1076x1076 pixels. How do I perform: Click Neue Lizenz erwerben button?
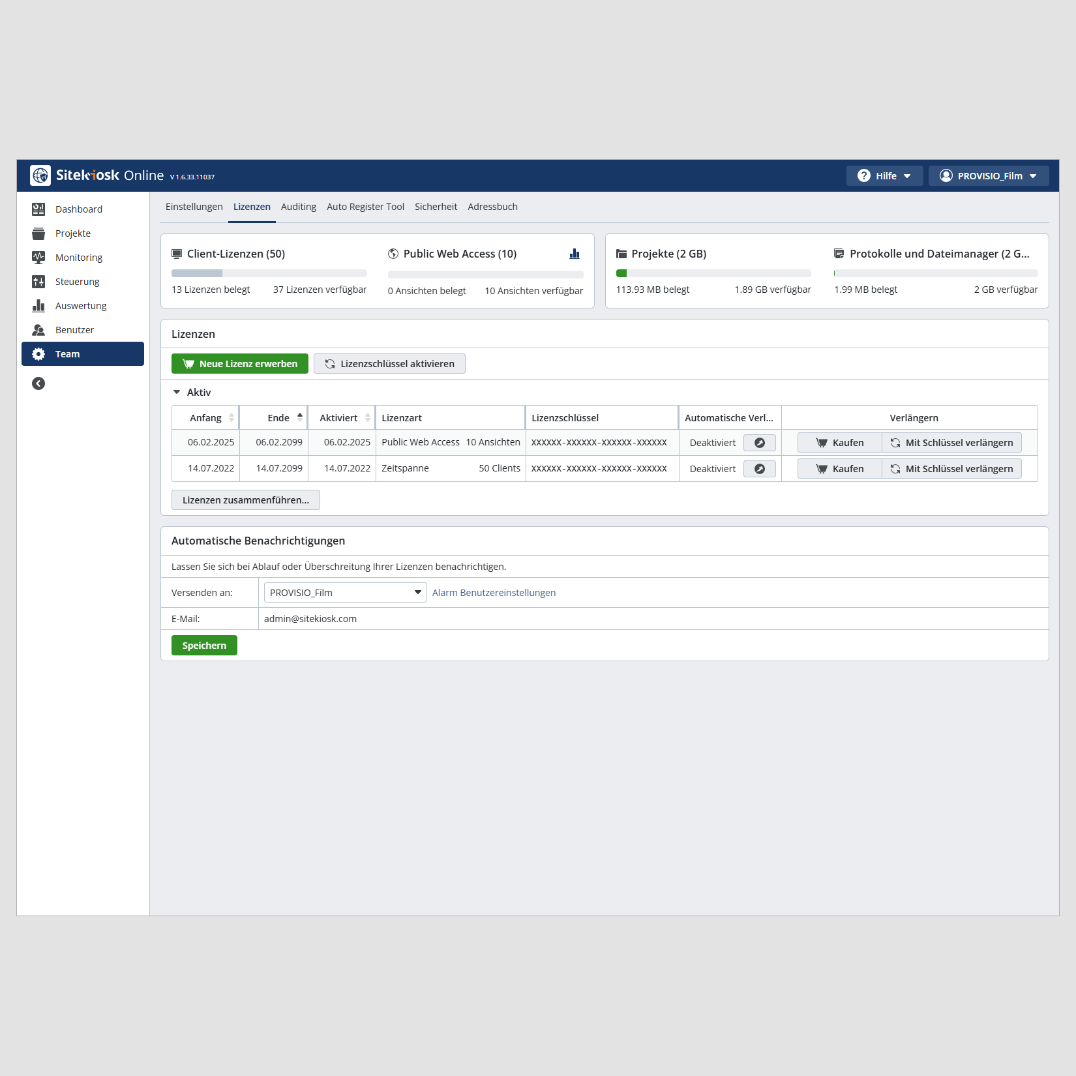[x=240, y=364]
